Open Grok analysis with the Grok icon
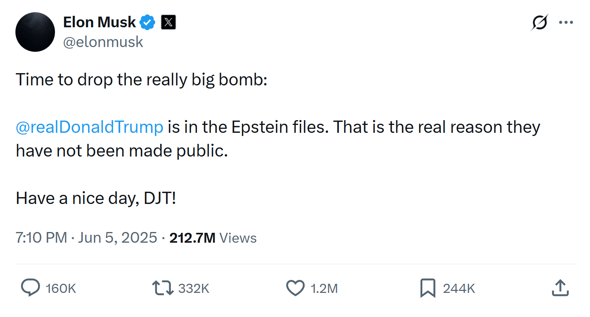 coord(539,23)
